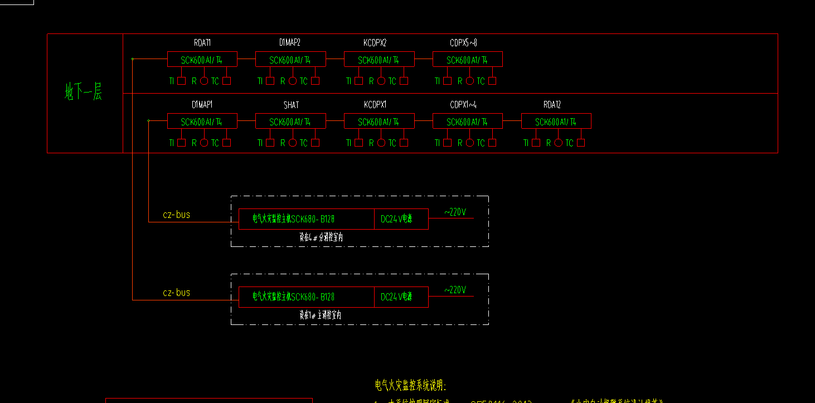
Task: Click the 电气火灾监控系统说明 heading
Action: [411, 385]
